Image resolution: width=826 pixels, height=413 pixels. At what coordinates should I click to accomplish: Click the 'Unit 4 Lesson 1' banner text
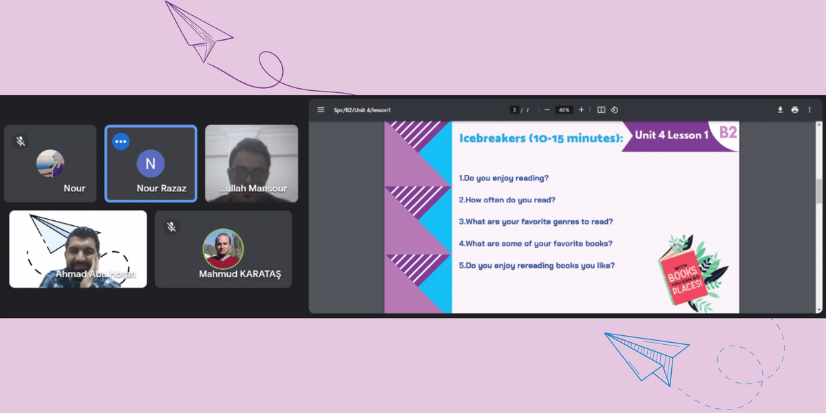[x=672, y=135]
